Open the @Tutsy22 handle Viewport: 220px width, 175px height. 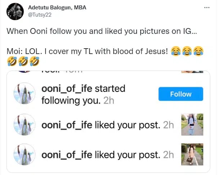37,15
